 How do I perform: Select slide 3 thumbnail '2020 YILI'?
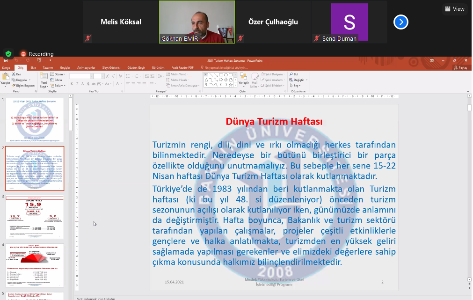[35, 217]
